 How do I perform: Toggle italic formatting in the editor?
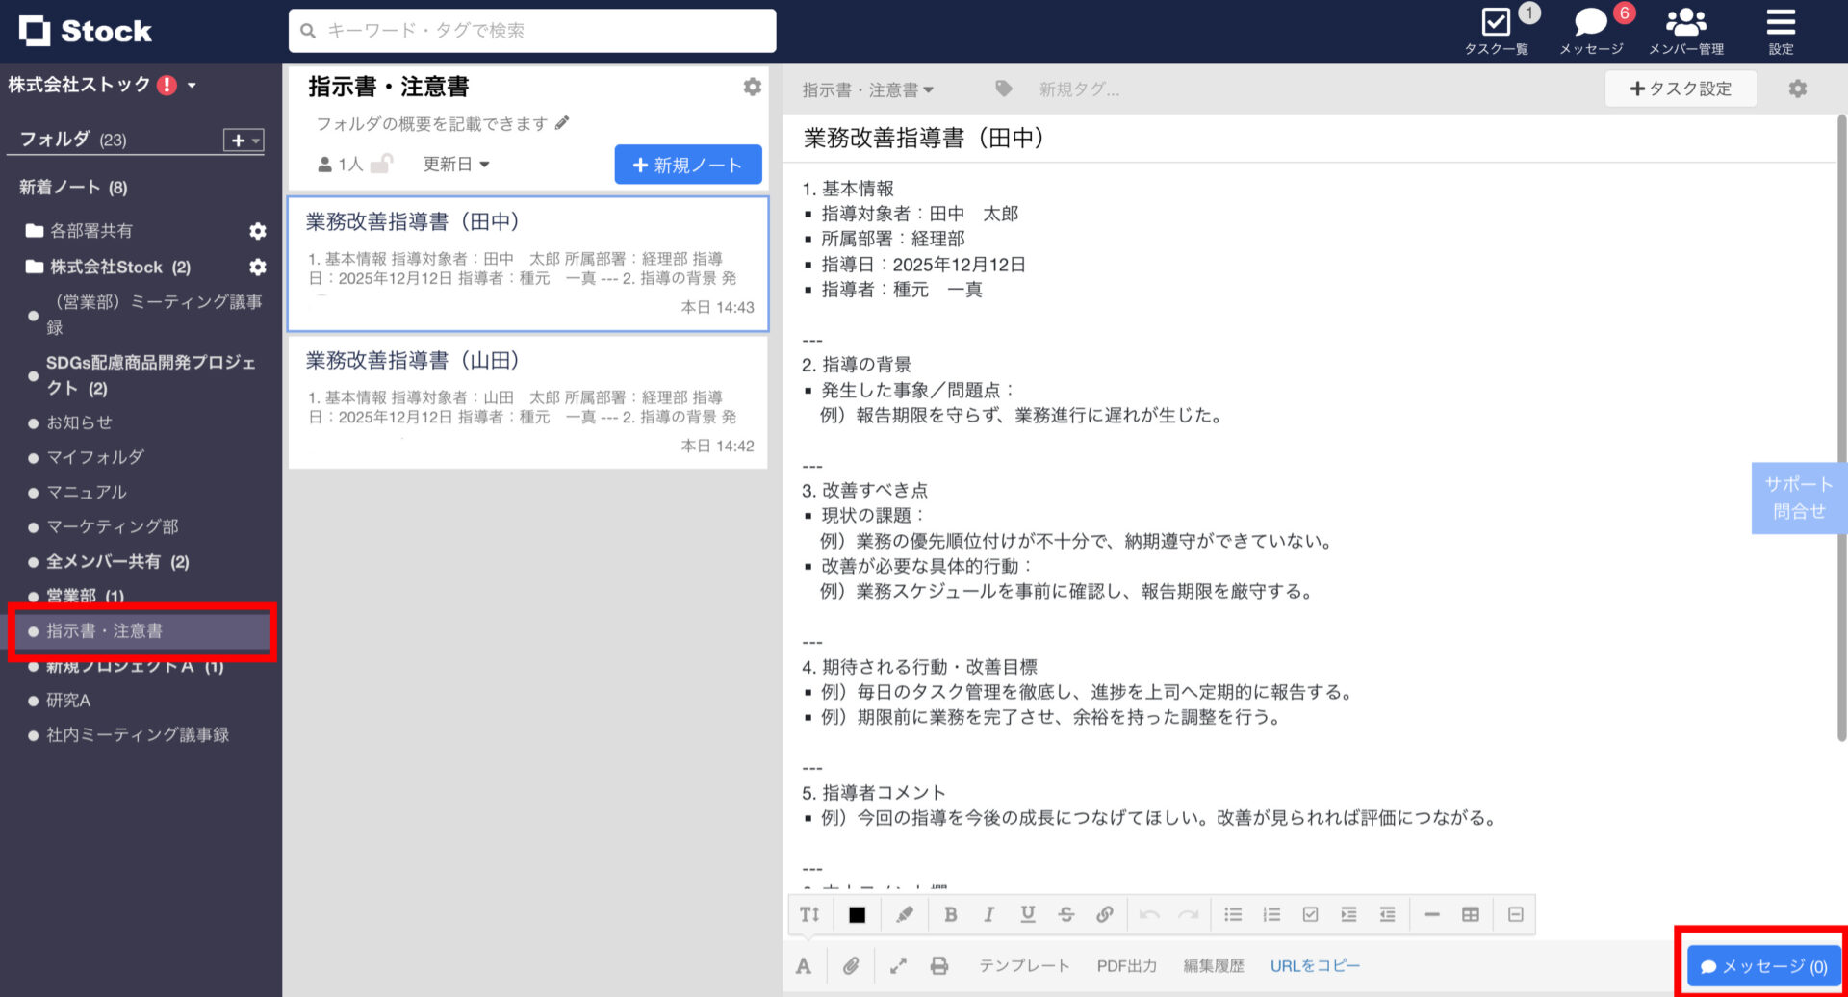(x=988, y=914)
